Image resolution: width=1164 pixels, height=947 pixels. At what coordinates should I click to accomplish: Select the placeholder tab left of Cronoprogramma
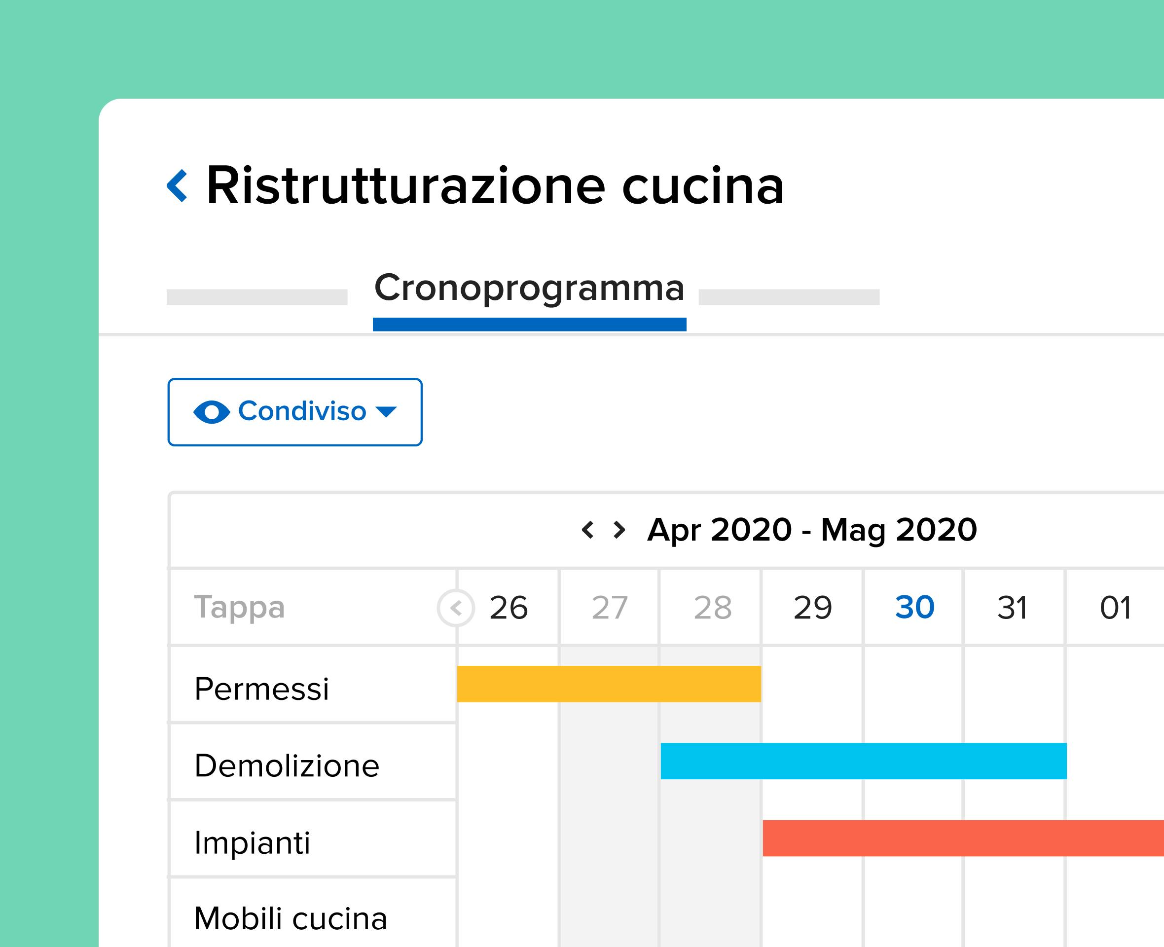click(257, 297)
